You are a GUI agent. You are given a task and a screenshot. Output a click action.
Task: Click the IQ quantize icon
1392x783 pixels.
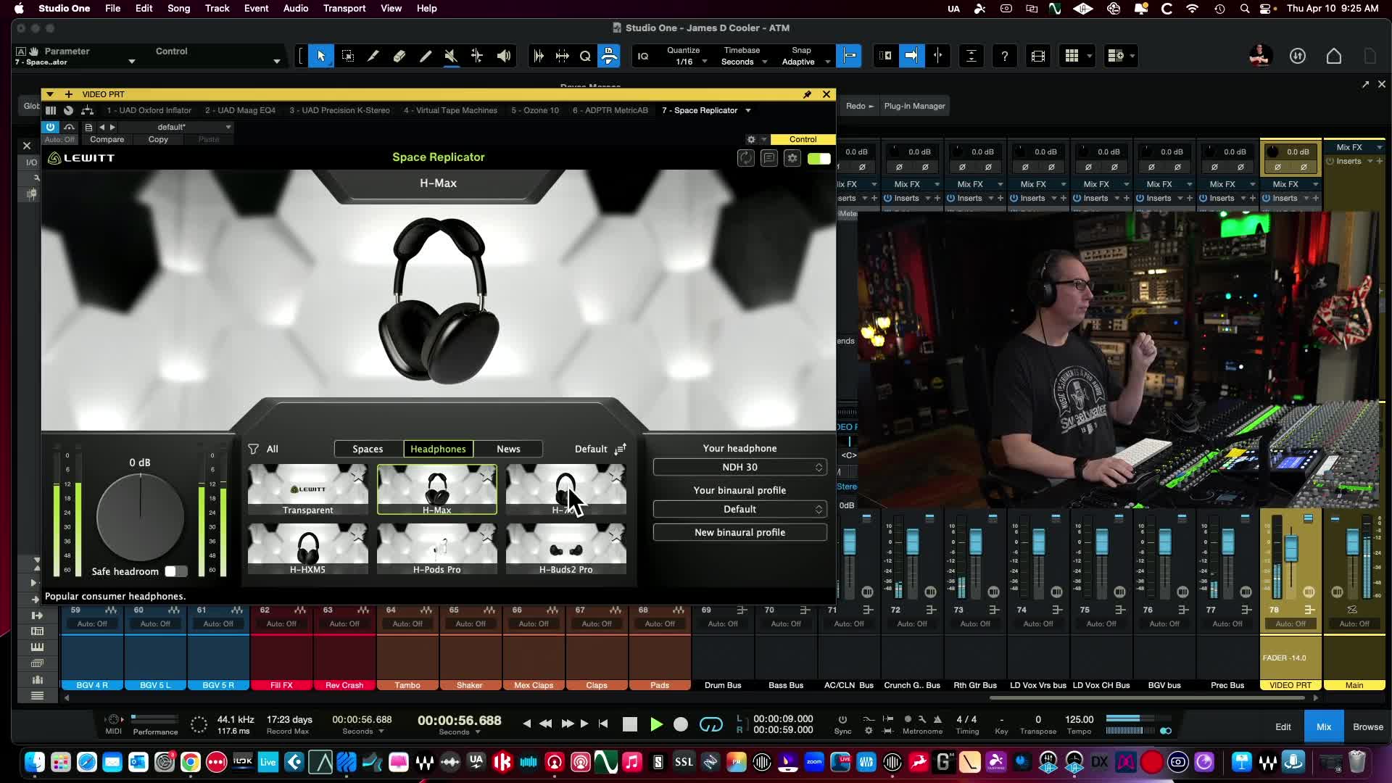pos(643,57)
